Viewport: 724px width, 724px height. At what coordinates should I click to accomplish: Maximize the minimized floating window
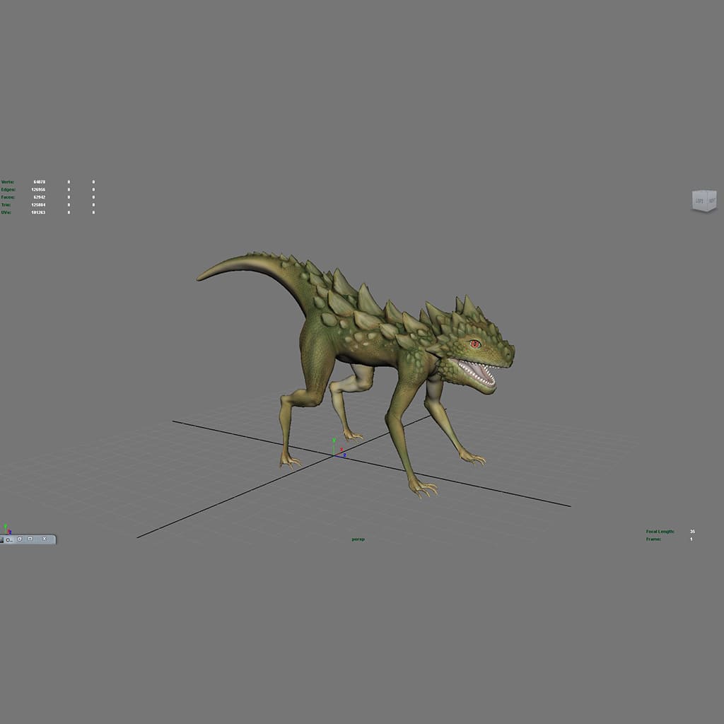tap(30, 539)
